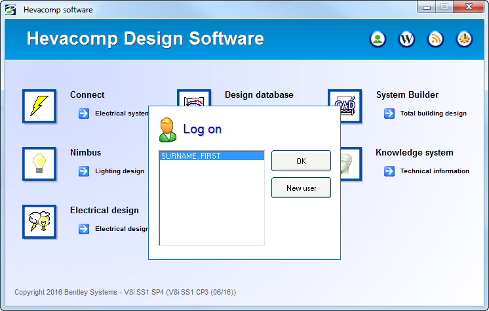Image resolution: width=489 pixels, height=311 pixels.
Task: Click the Knowledge system heading
Action: [x=414, y=152]
